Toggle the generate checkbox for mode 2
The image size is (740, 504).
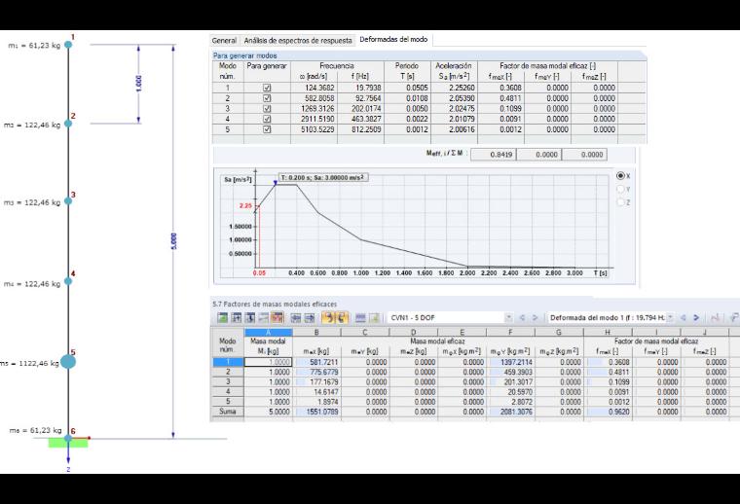click(267, 98)
